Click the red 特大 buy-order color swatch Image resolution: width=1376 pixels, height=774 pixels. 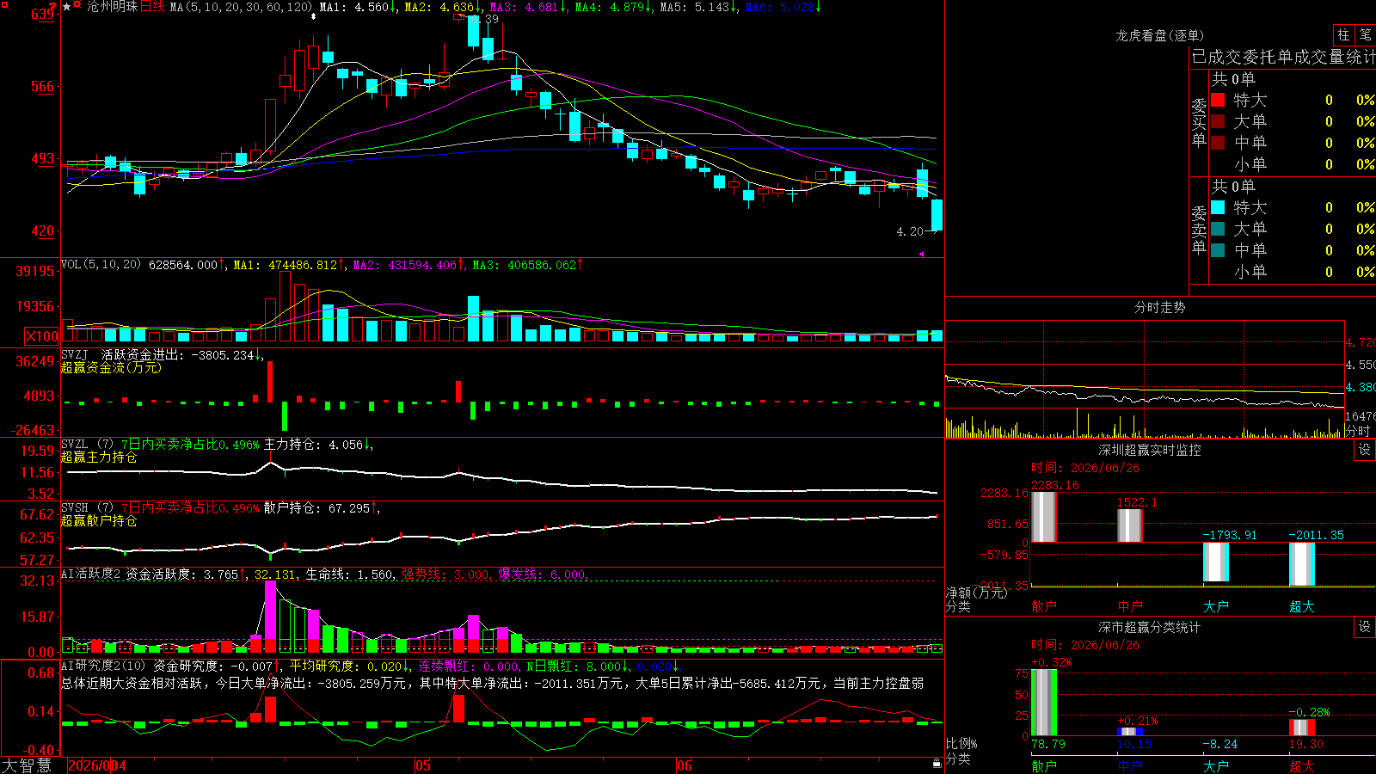[x=1218, y=100]
